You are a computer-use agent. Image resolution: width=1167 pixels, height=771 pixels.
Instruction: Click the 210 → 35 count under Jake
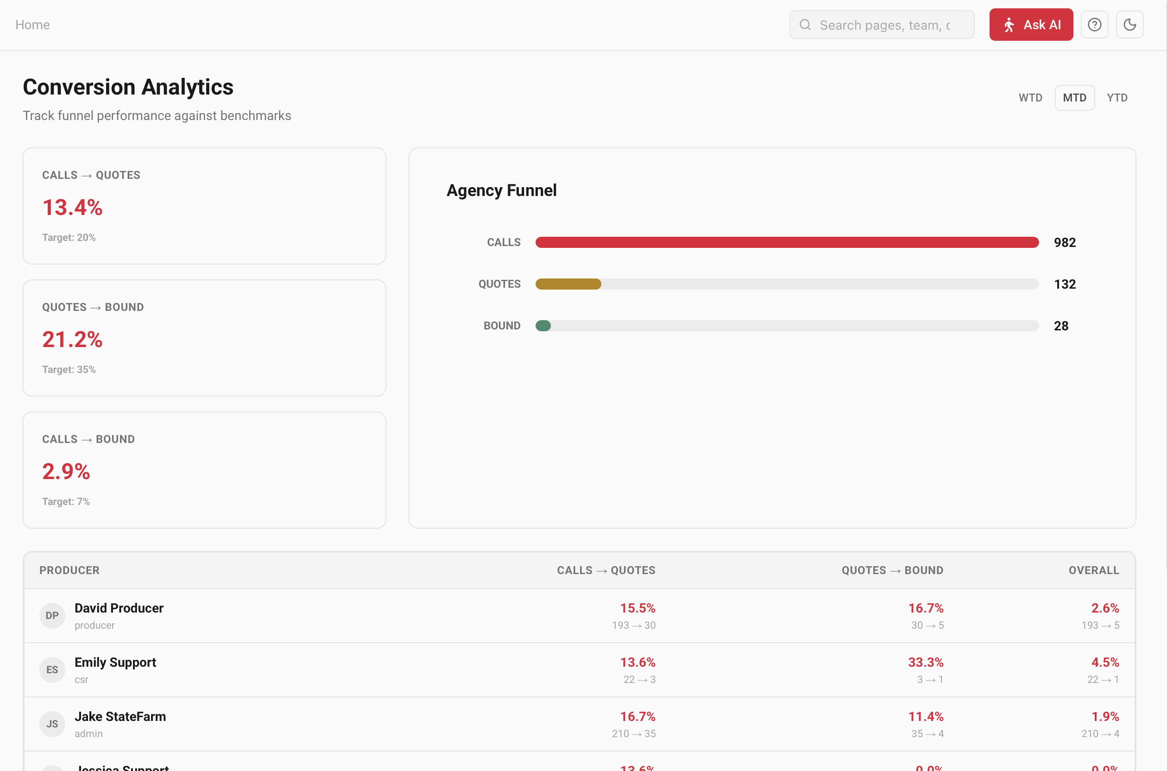pyautogui.click(x=634, y=733)
